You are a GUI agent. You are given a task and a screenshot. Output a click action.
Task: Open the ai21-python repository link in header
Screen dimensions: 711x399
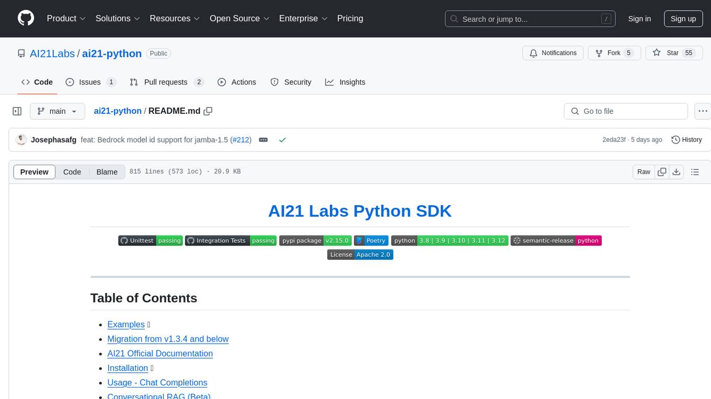pos(112,53)
